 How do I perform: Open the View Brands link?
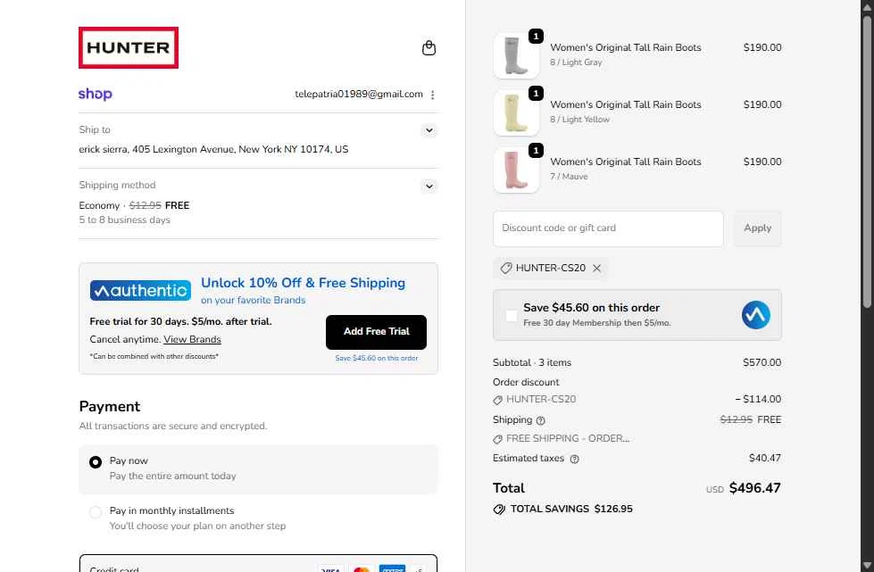click(x=192, y=339)
